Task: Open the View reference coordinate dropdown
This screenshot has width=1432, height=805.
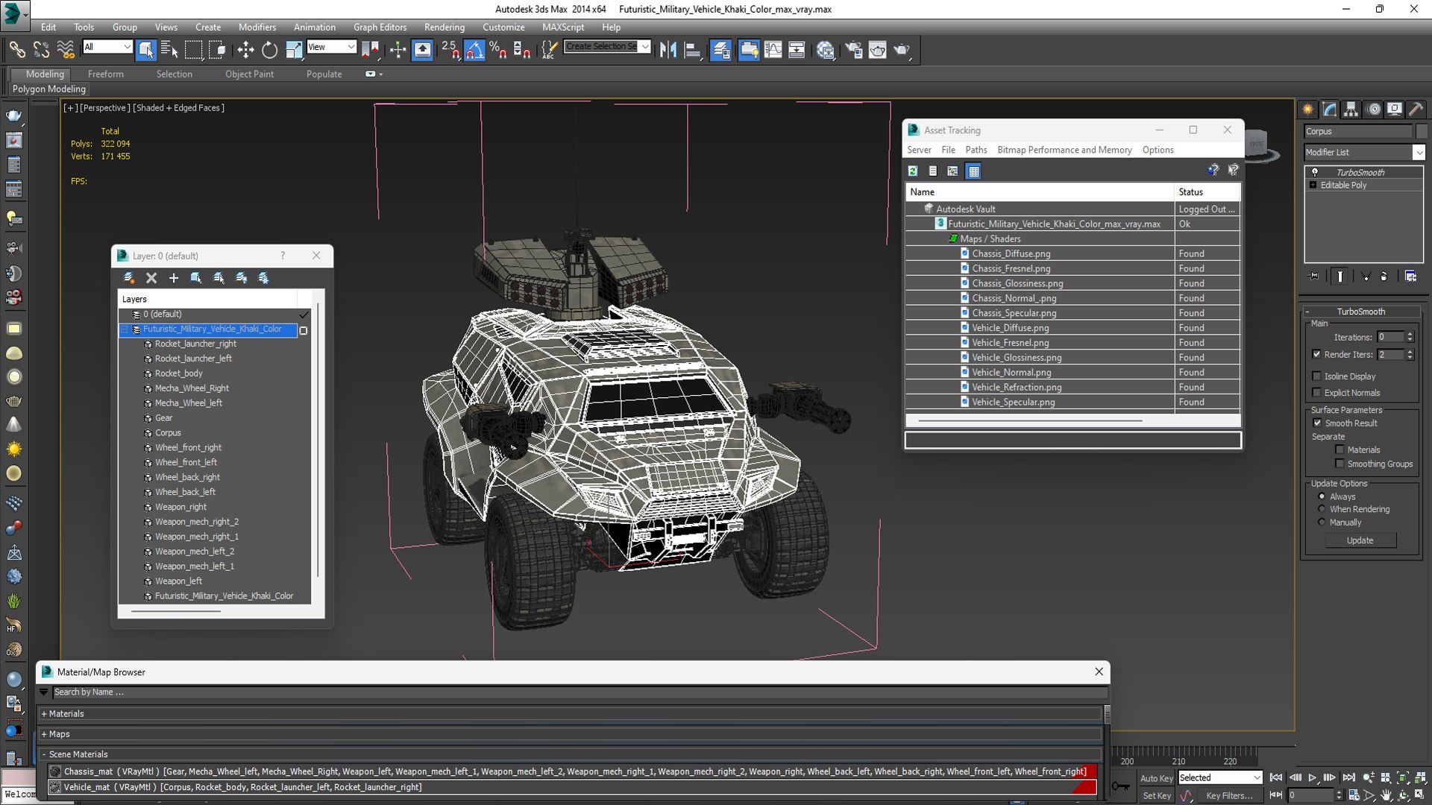Action: (331, 47)
